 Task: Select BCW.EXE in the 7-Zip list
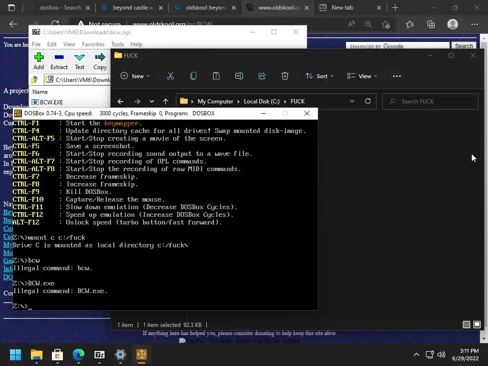coord(48,102)
